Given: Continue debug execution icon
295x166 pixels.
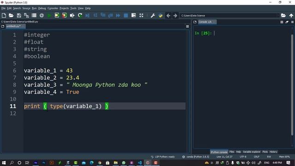Looking at the screenshot, I should [118, 15].
